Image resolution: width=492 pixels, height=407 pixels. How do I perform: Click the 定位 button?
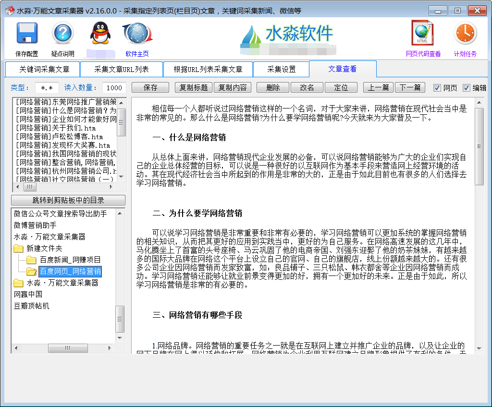[x=341, y=87]
